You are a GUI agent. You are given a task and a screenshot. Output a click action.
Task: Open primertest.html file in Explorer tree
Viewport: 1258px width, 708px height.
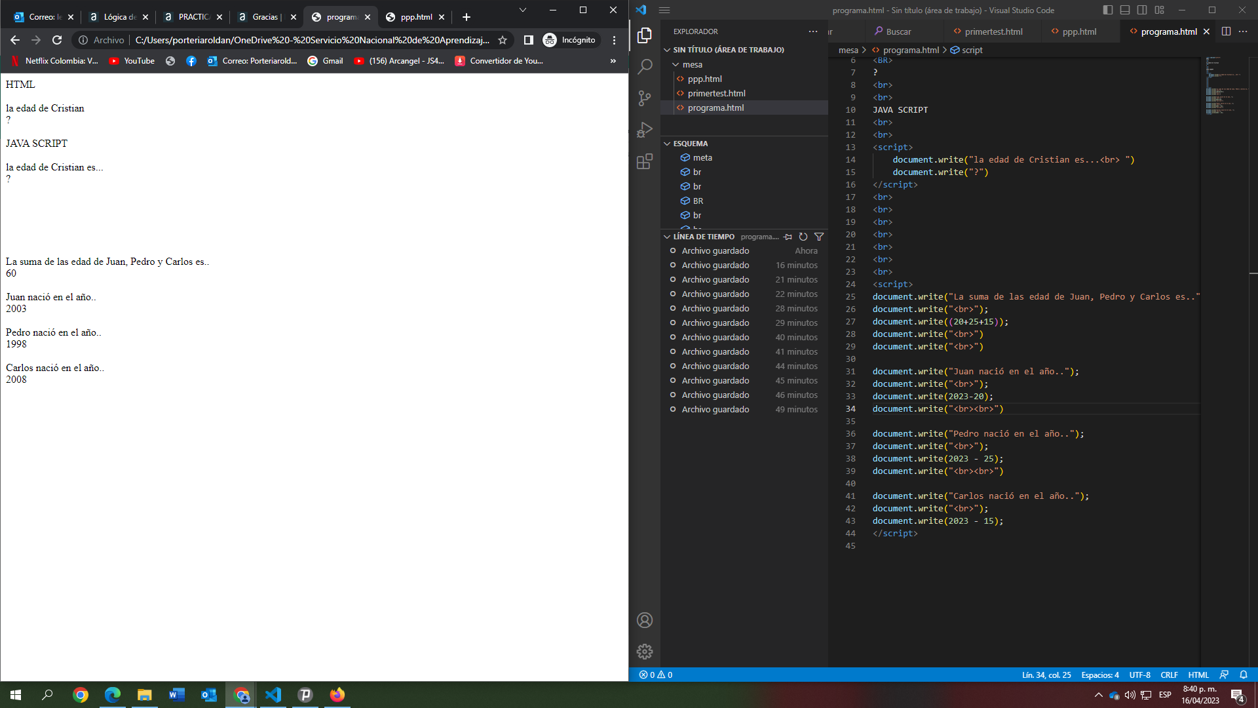click(717, 93)
